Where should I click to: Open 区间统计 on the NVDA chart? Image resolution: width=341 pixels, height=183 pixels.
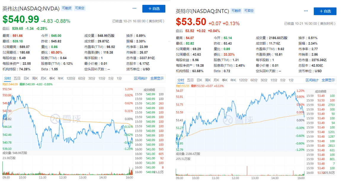click(140, 78)
